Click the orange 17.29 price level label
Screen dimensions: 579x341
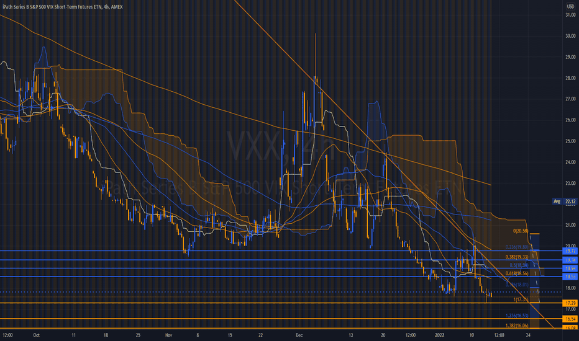[x=570, y=303]
